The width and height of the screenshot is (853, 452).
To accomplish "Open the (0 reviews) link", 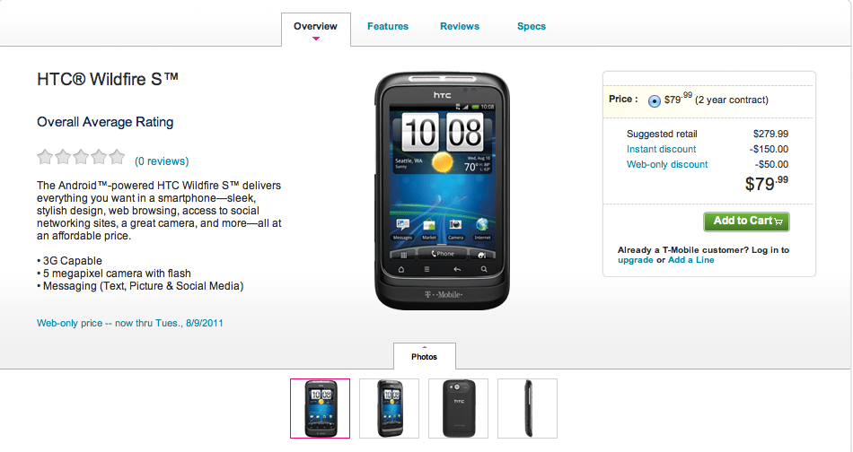I will point(162,161).
